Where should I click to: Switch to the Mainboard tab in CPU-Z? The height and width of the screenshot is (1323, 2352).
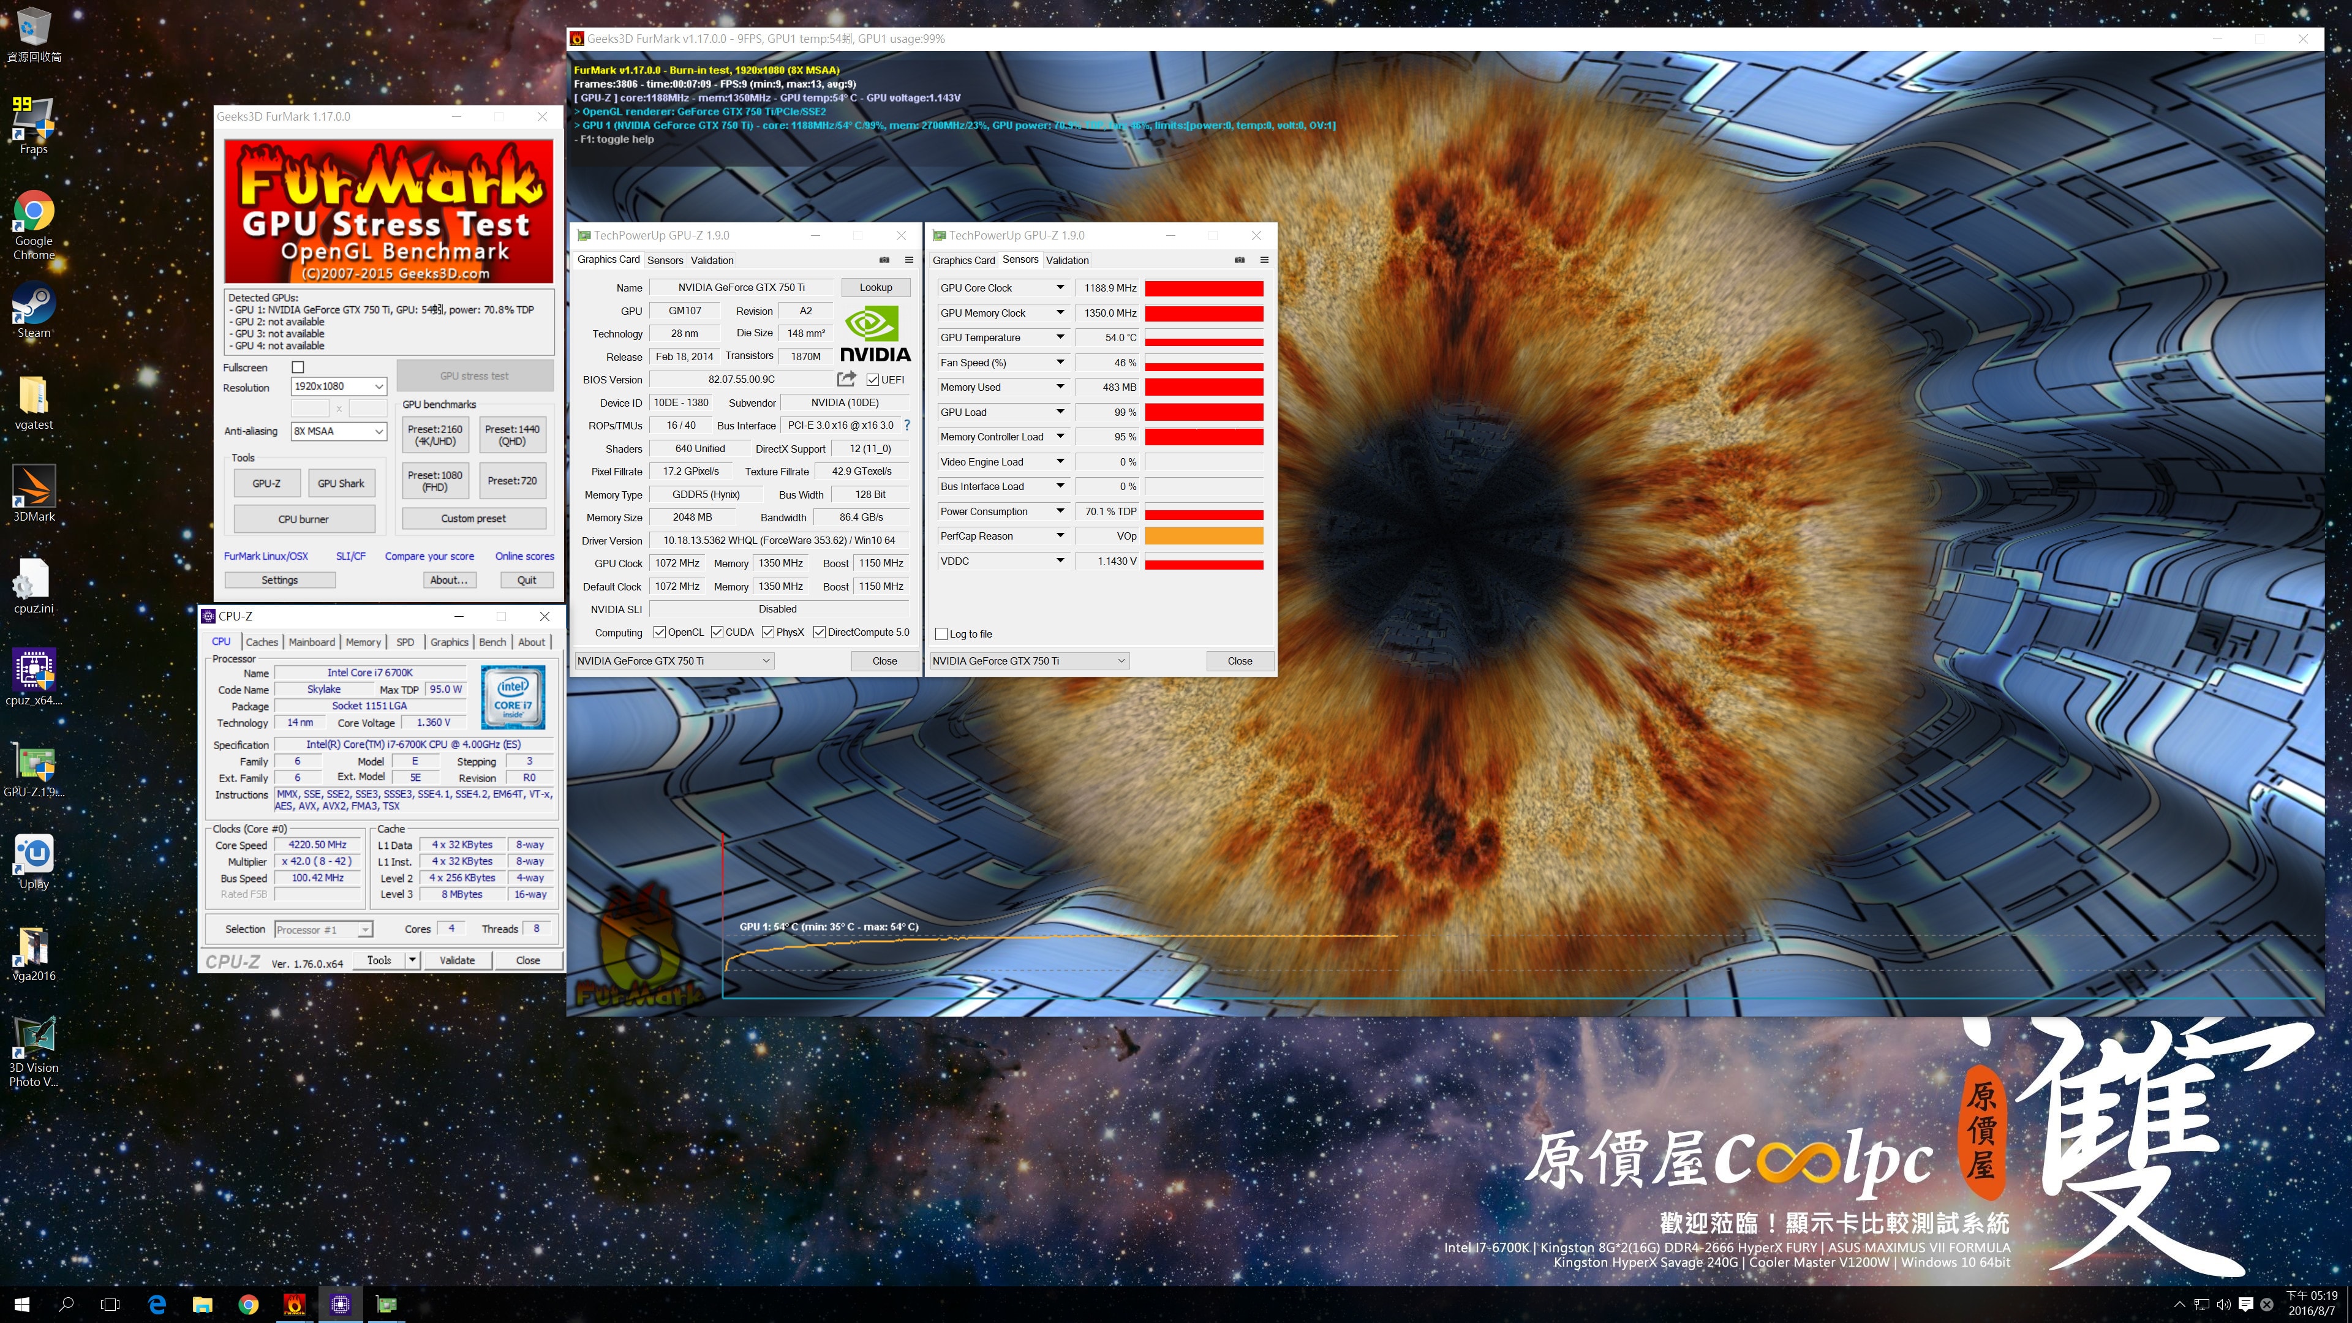coord(311,642)
